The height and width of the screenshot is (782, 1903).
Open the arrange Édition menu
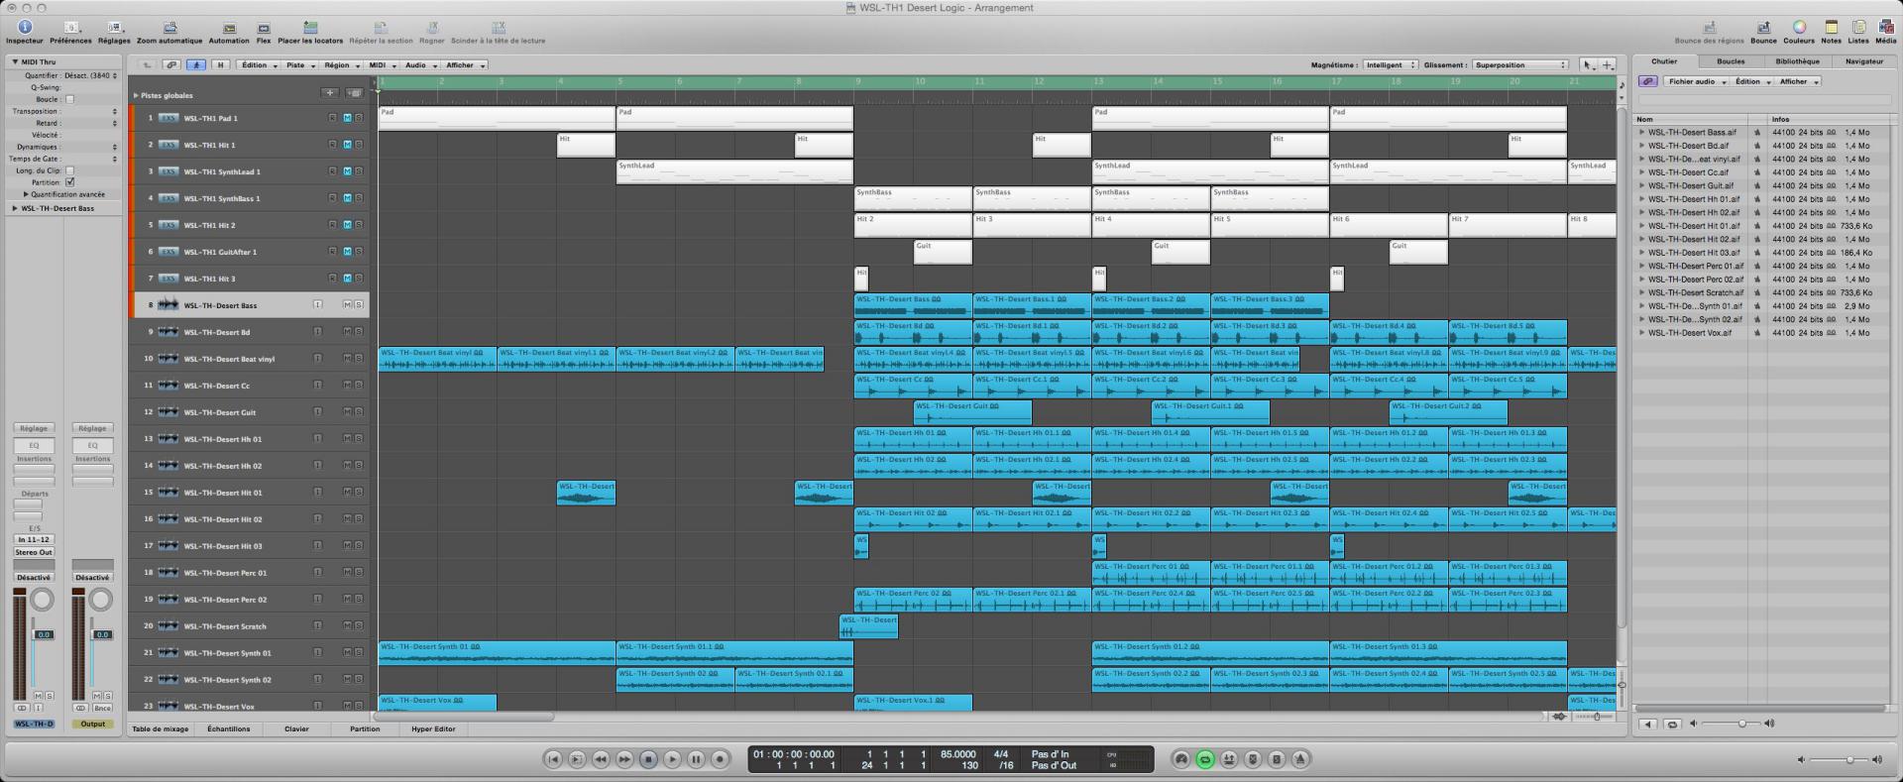pos(258,65)
